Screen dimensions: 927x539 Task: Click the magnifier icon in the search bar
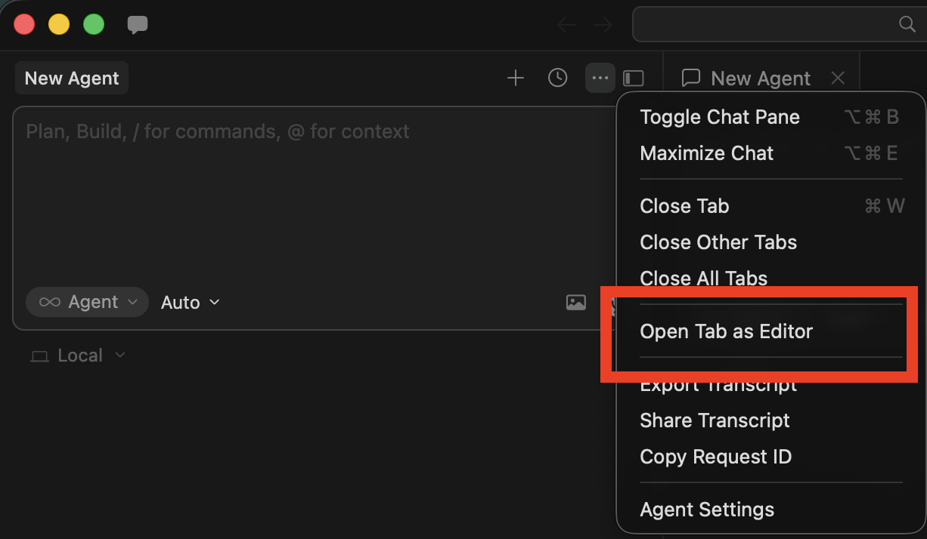pyautogui.click(x=906, y=24)
